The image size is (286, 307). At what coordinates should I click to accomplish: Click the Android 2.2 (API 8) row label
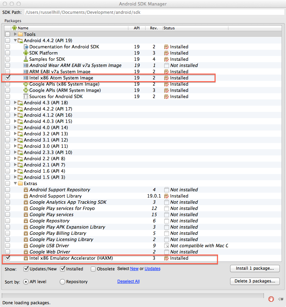click(45, 159)
